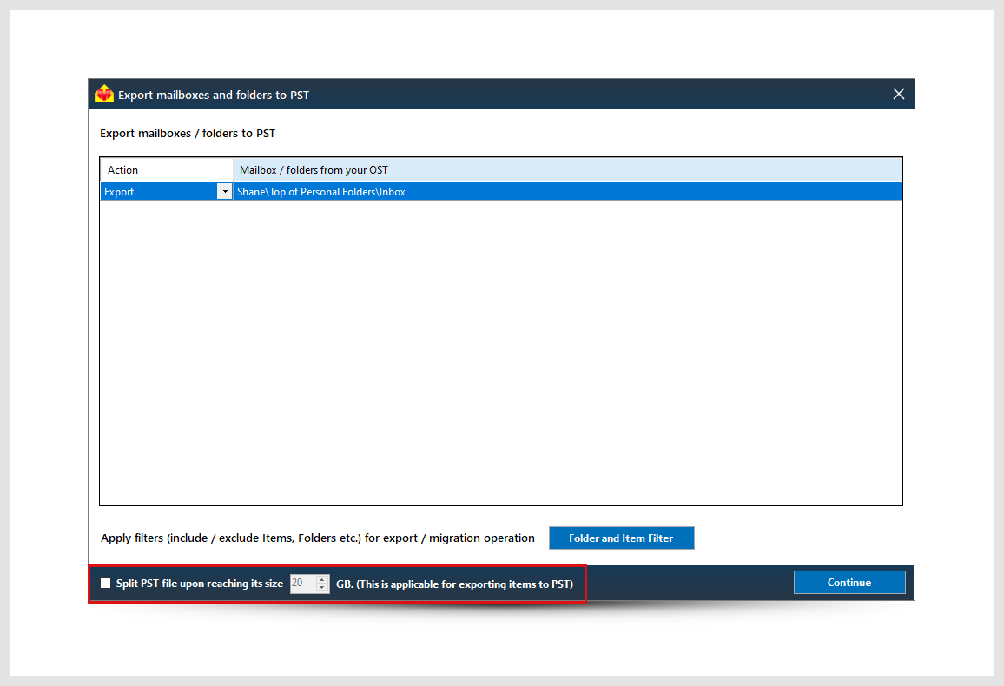Click the dialog title bar text
This screenshot has height=686, width=1004.
click(x=214, y=95)
